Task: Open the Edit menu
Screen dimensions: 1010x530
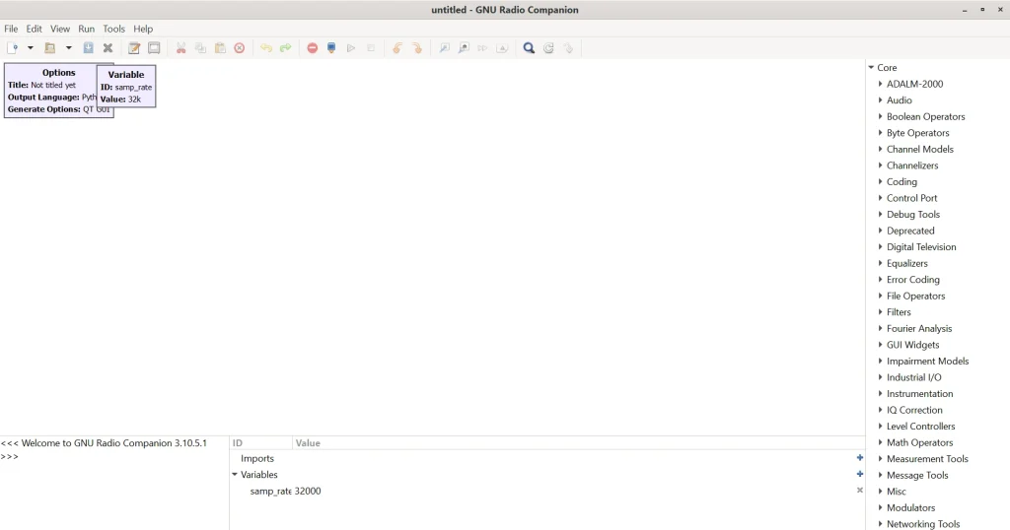Action: click(35, 29)
